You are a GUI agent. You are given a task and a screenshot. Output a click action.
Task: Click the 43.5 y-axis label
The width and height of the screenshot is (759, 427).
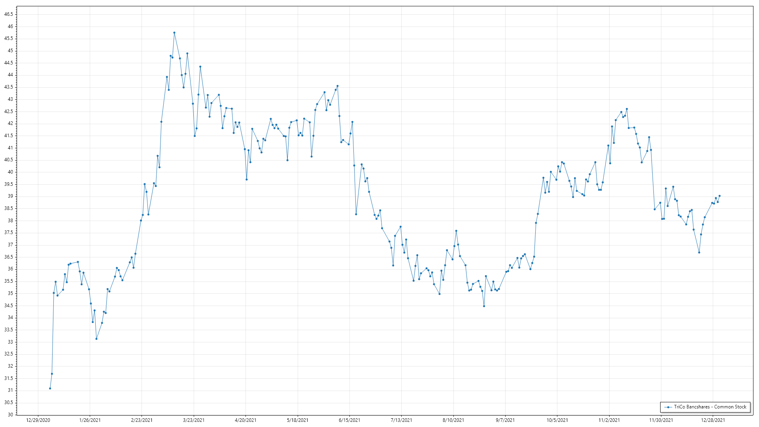[x=9, y=87]
